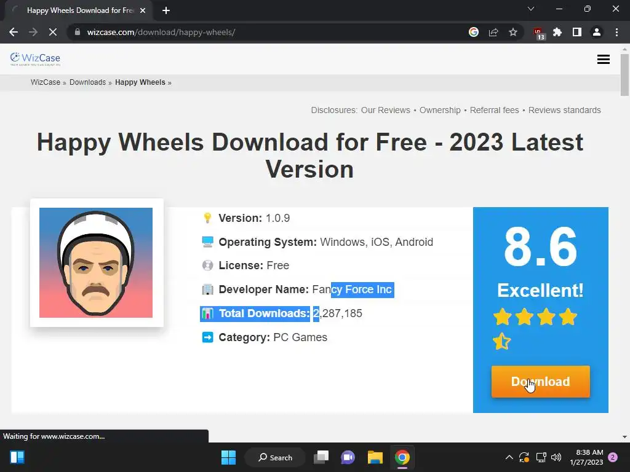Click the page vertical scrollbar
The image size is (630, 472).
[624, 75]
